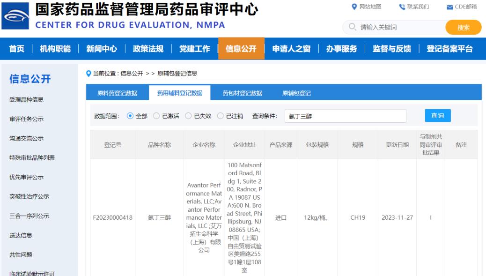Screen dimensions: 486x276
Task: Open the 新闻中心 navigation item
Action: 102,49
